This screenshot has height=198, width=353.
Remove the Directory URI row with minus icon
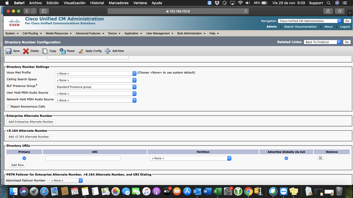coord(320,158)
